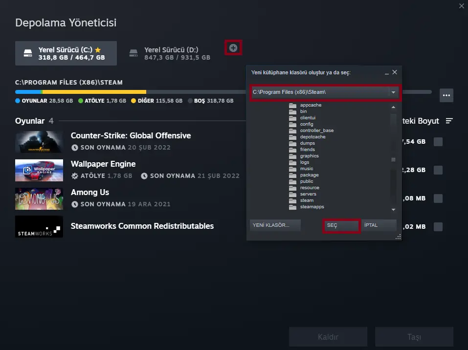Click the steam folder icon
The height and width of the screenshot is (350, 468).
[292, 200]
